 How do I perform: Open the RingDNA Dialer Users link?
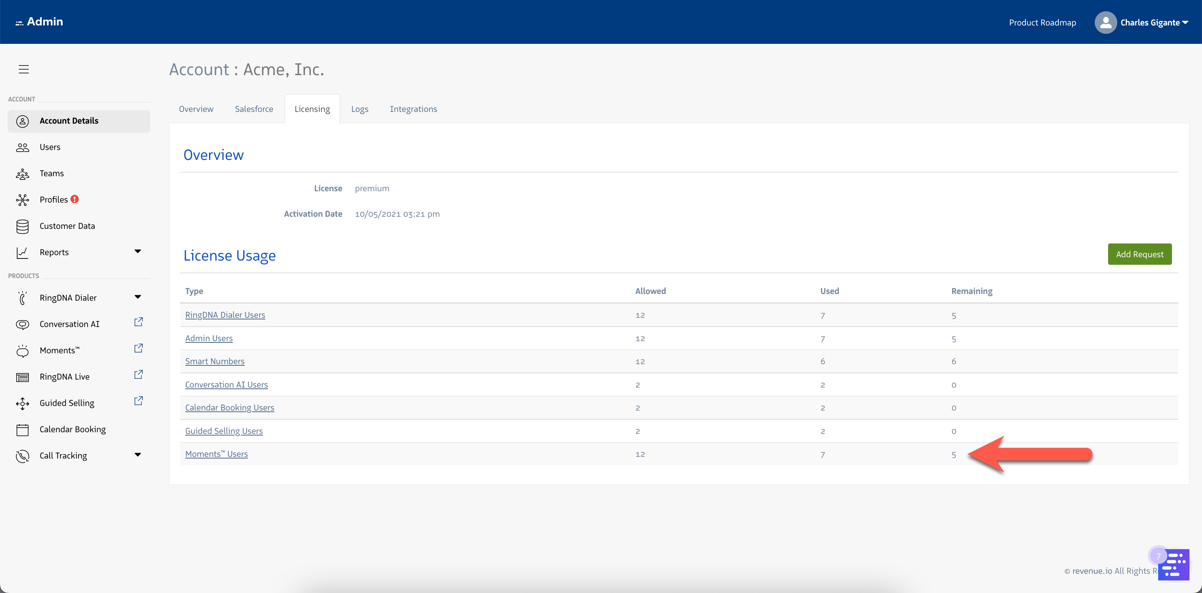coord(225,315)
